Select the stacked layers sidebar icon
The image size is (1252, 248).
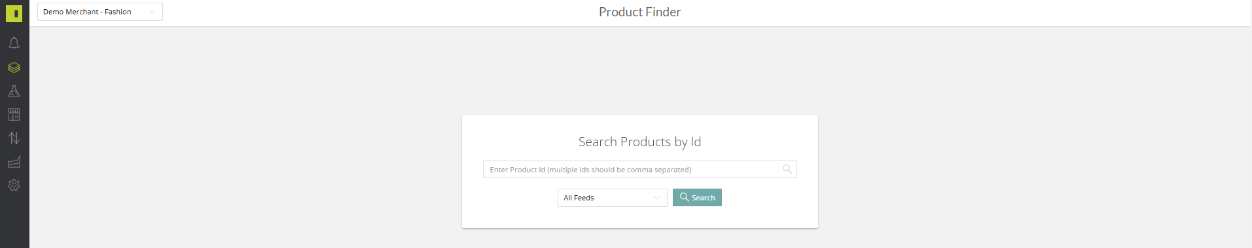click(14, 67)
